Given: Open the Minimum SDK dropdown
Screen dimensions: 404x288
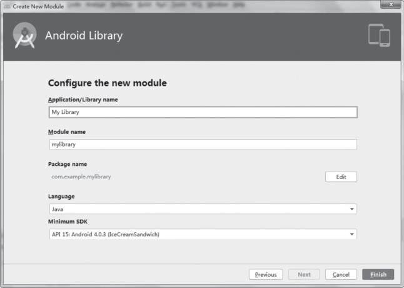Looking at the screenshot, I should pos(203,234).
